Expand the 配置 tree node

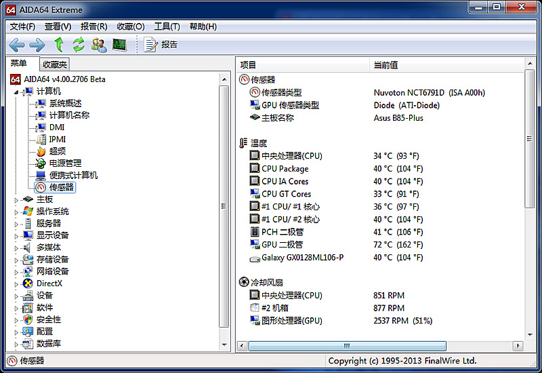point(16,332)
